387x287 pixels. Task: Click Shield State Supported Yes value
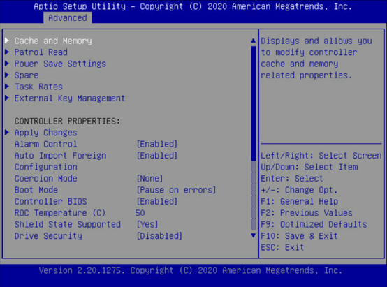coord(147,224)
